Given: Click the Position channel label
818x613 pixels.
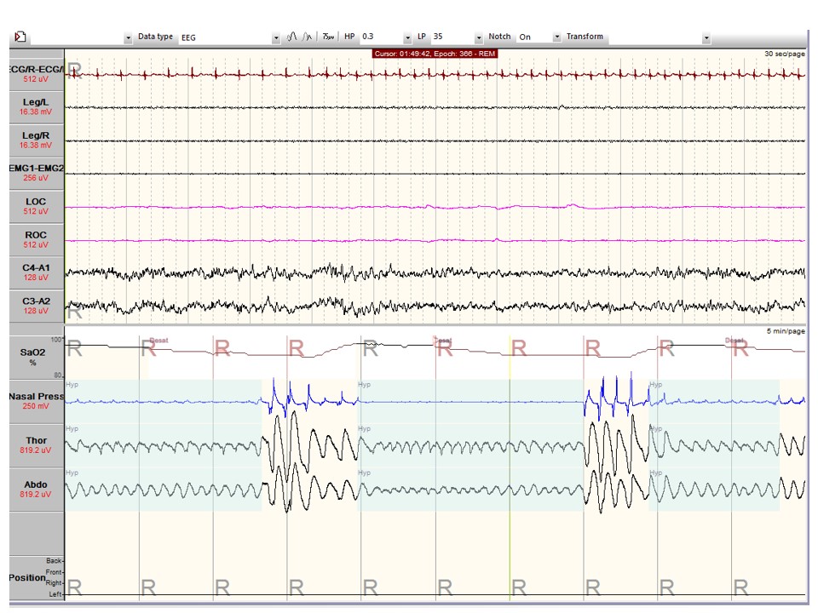Looking at the screenshot, I should [x=27, y=577].
